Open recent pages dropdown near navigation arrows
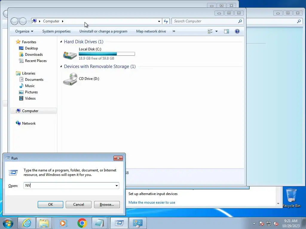 [x=29, y=21]
